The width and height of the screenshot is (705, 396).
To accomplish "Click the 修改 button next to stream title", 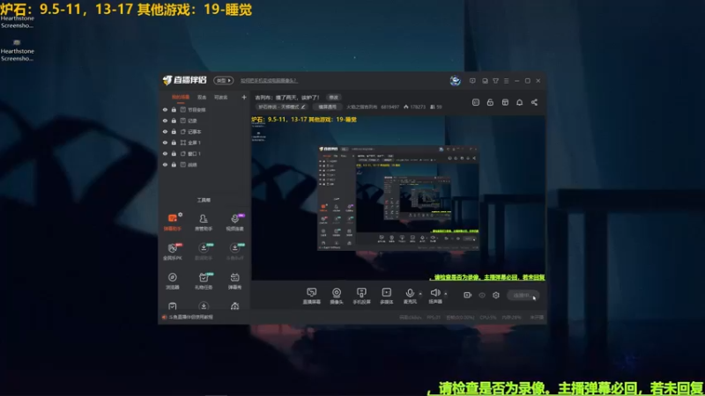I will pos(334,97).
